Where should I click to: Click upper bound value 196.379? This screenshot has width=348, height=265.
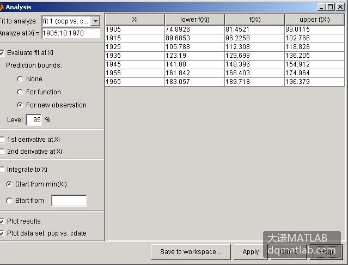(314, 82)
